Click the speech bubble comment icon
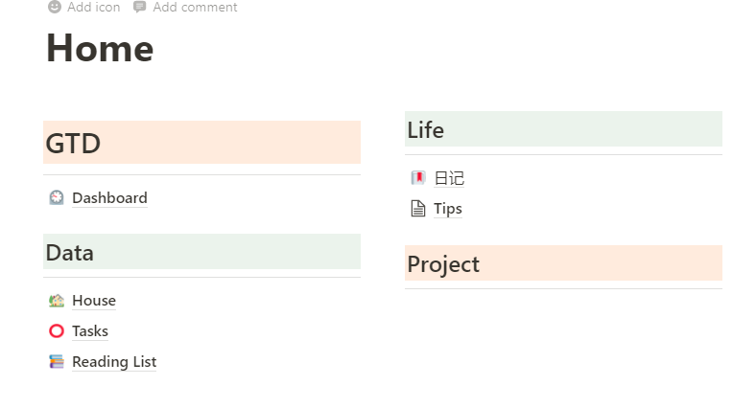756x408 pixels. click(139, 7)
